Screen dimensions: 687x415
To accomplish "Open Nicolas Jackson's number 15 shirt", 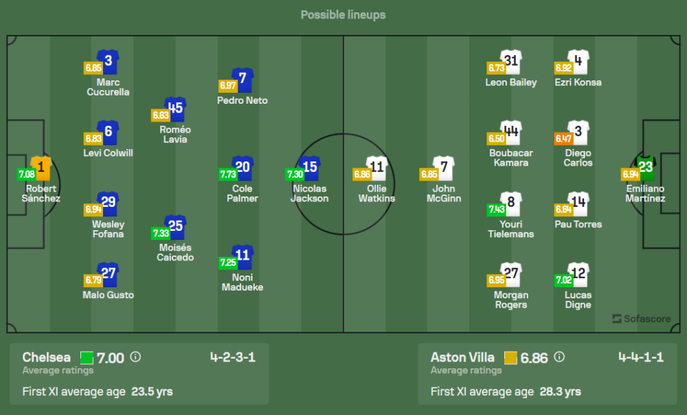I will pos(310,167).
